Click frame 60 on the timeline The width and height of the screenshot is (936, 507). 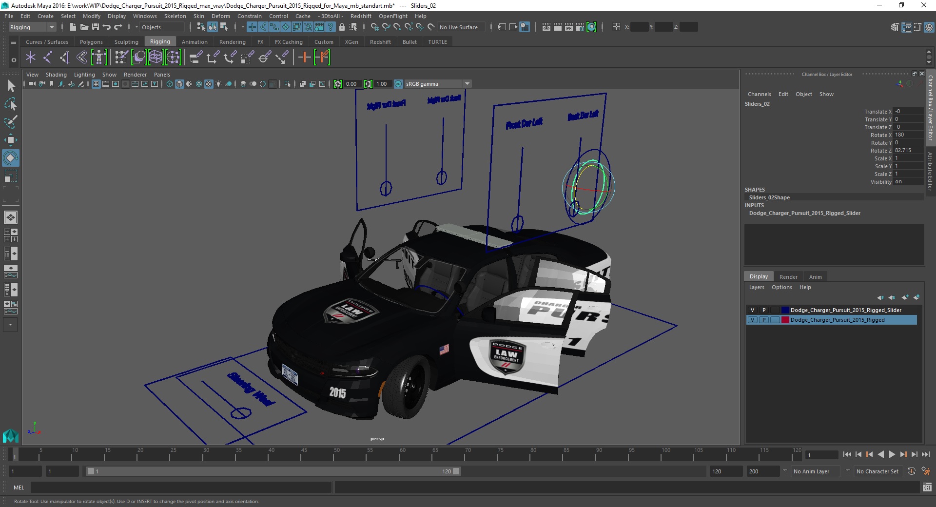click(x=402, y=455)
